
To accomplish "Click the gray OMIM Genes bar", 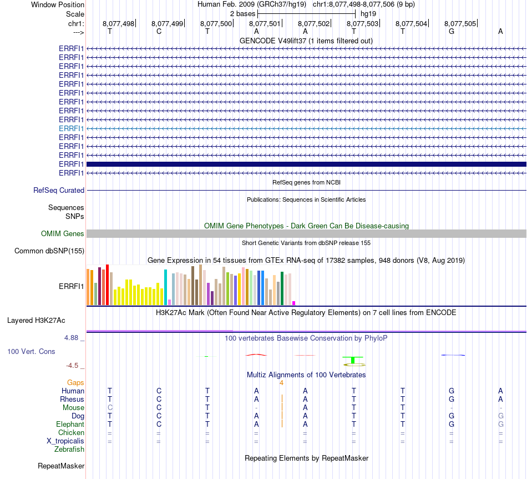I will 306,234.
